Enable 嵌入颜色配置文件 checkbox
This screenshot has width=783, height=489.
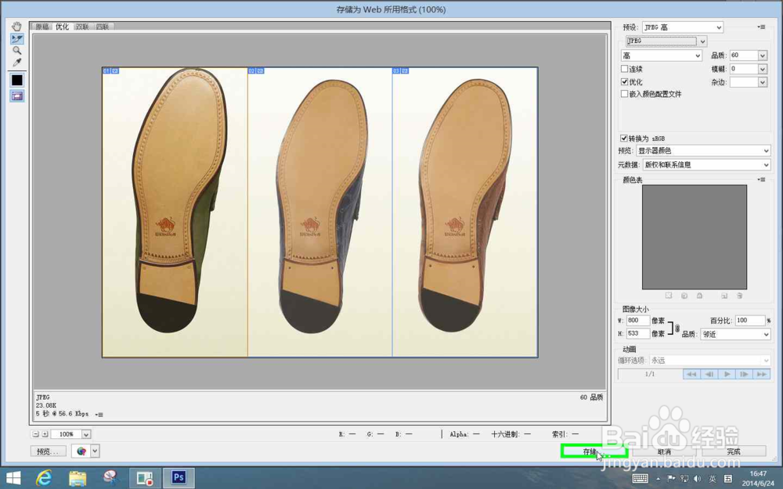[x=624, y=94]
